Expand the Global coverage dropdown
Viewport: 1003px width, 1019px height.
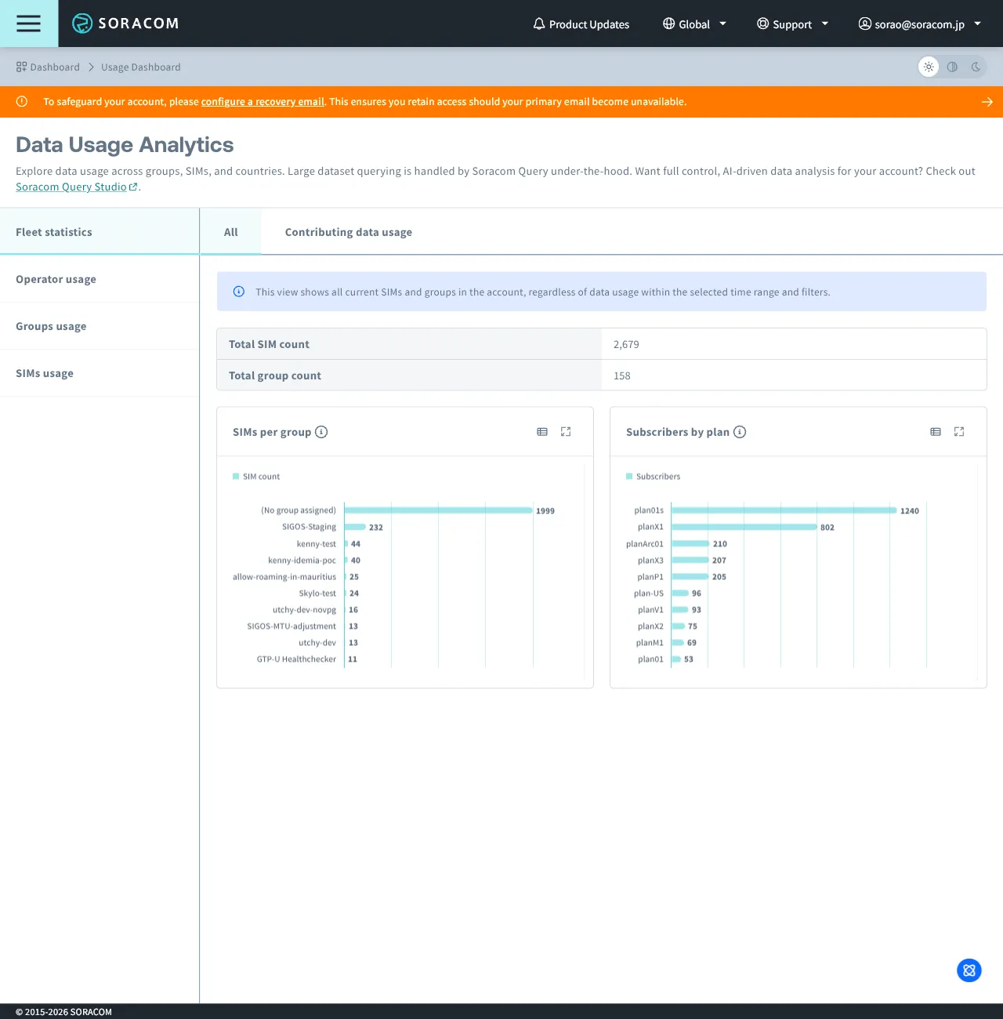click(x=694, y=24)
